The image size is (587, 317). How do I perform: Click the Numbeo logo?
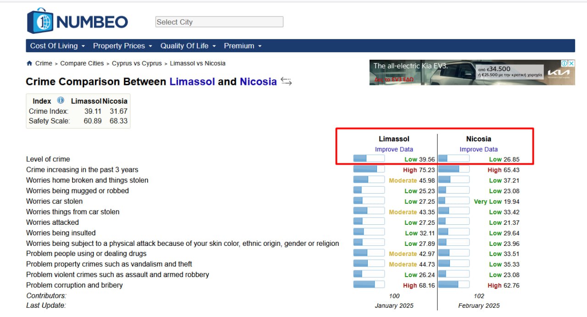coord(77,21)
